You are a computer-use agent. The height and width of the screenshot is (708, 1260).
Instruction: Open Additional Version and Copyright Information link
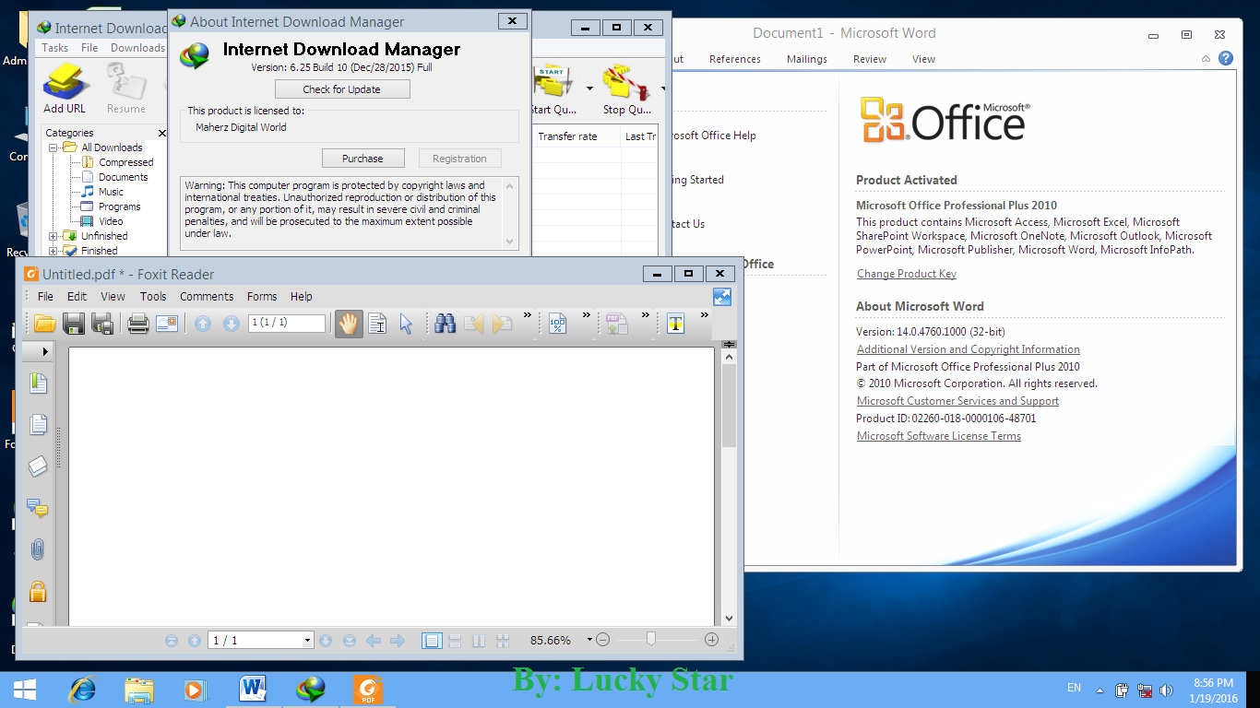(x=969, y=349)
